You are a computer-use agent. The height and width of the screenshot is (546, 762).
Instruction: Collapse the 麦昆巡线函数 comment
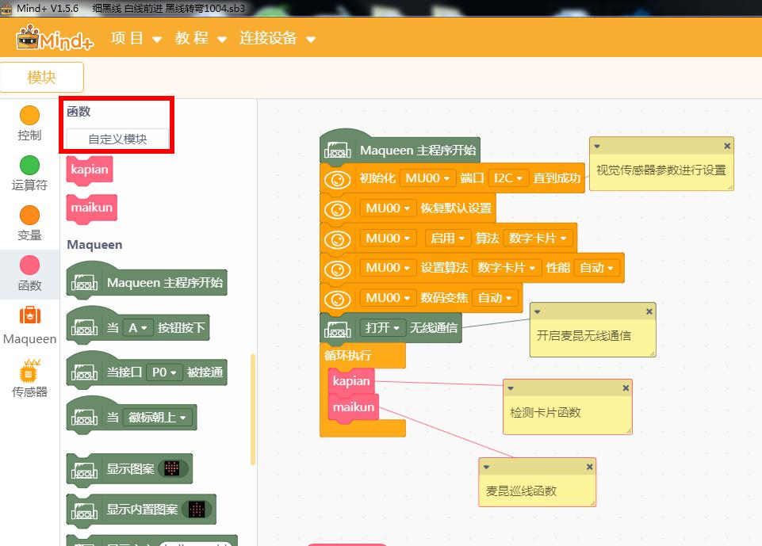click(486, 467)
